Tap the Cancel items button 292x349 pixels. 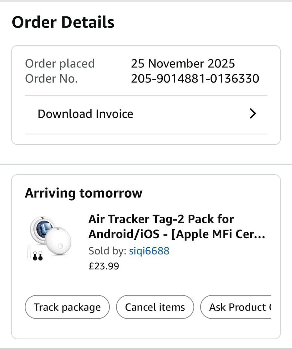pyautogui.click(x=155, y=307)
